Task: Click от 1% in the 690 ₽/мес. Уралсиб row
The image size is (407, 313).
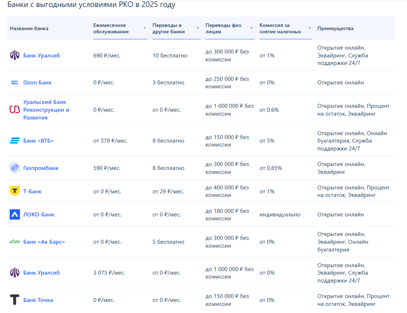Action: point(267,55)
